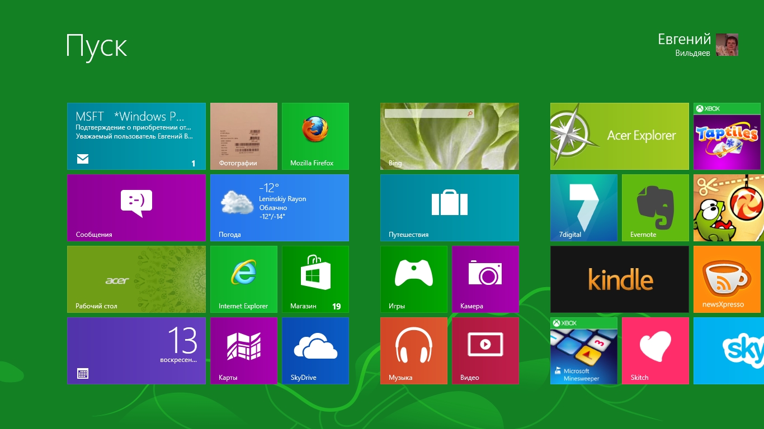764x429 pixels.
Task: Open the Рабочий стол desktop tile
Action: click(136, 279)
